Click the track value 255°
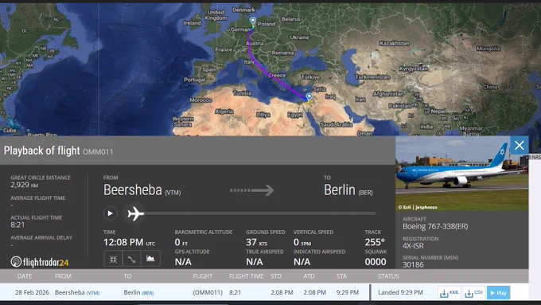Viewport: 541px width, 305px height. click(375, 242)
